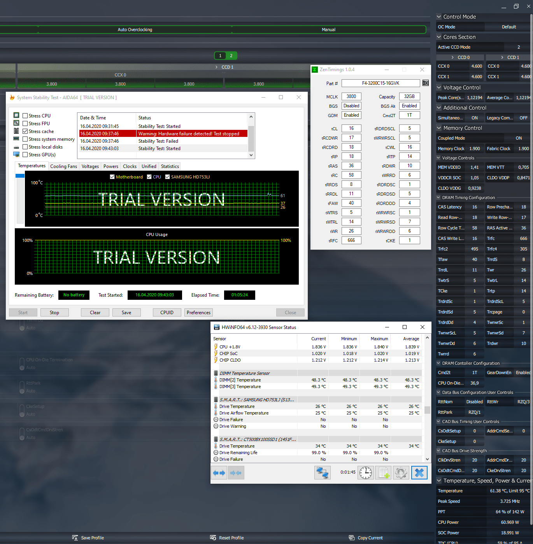Click RAM icon beside Stress system memory
The image size is (533, 544).
[16, 139]
